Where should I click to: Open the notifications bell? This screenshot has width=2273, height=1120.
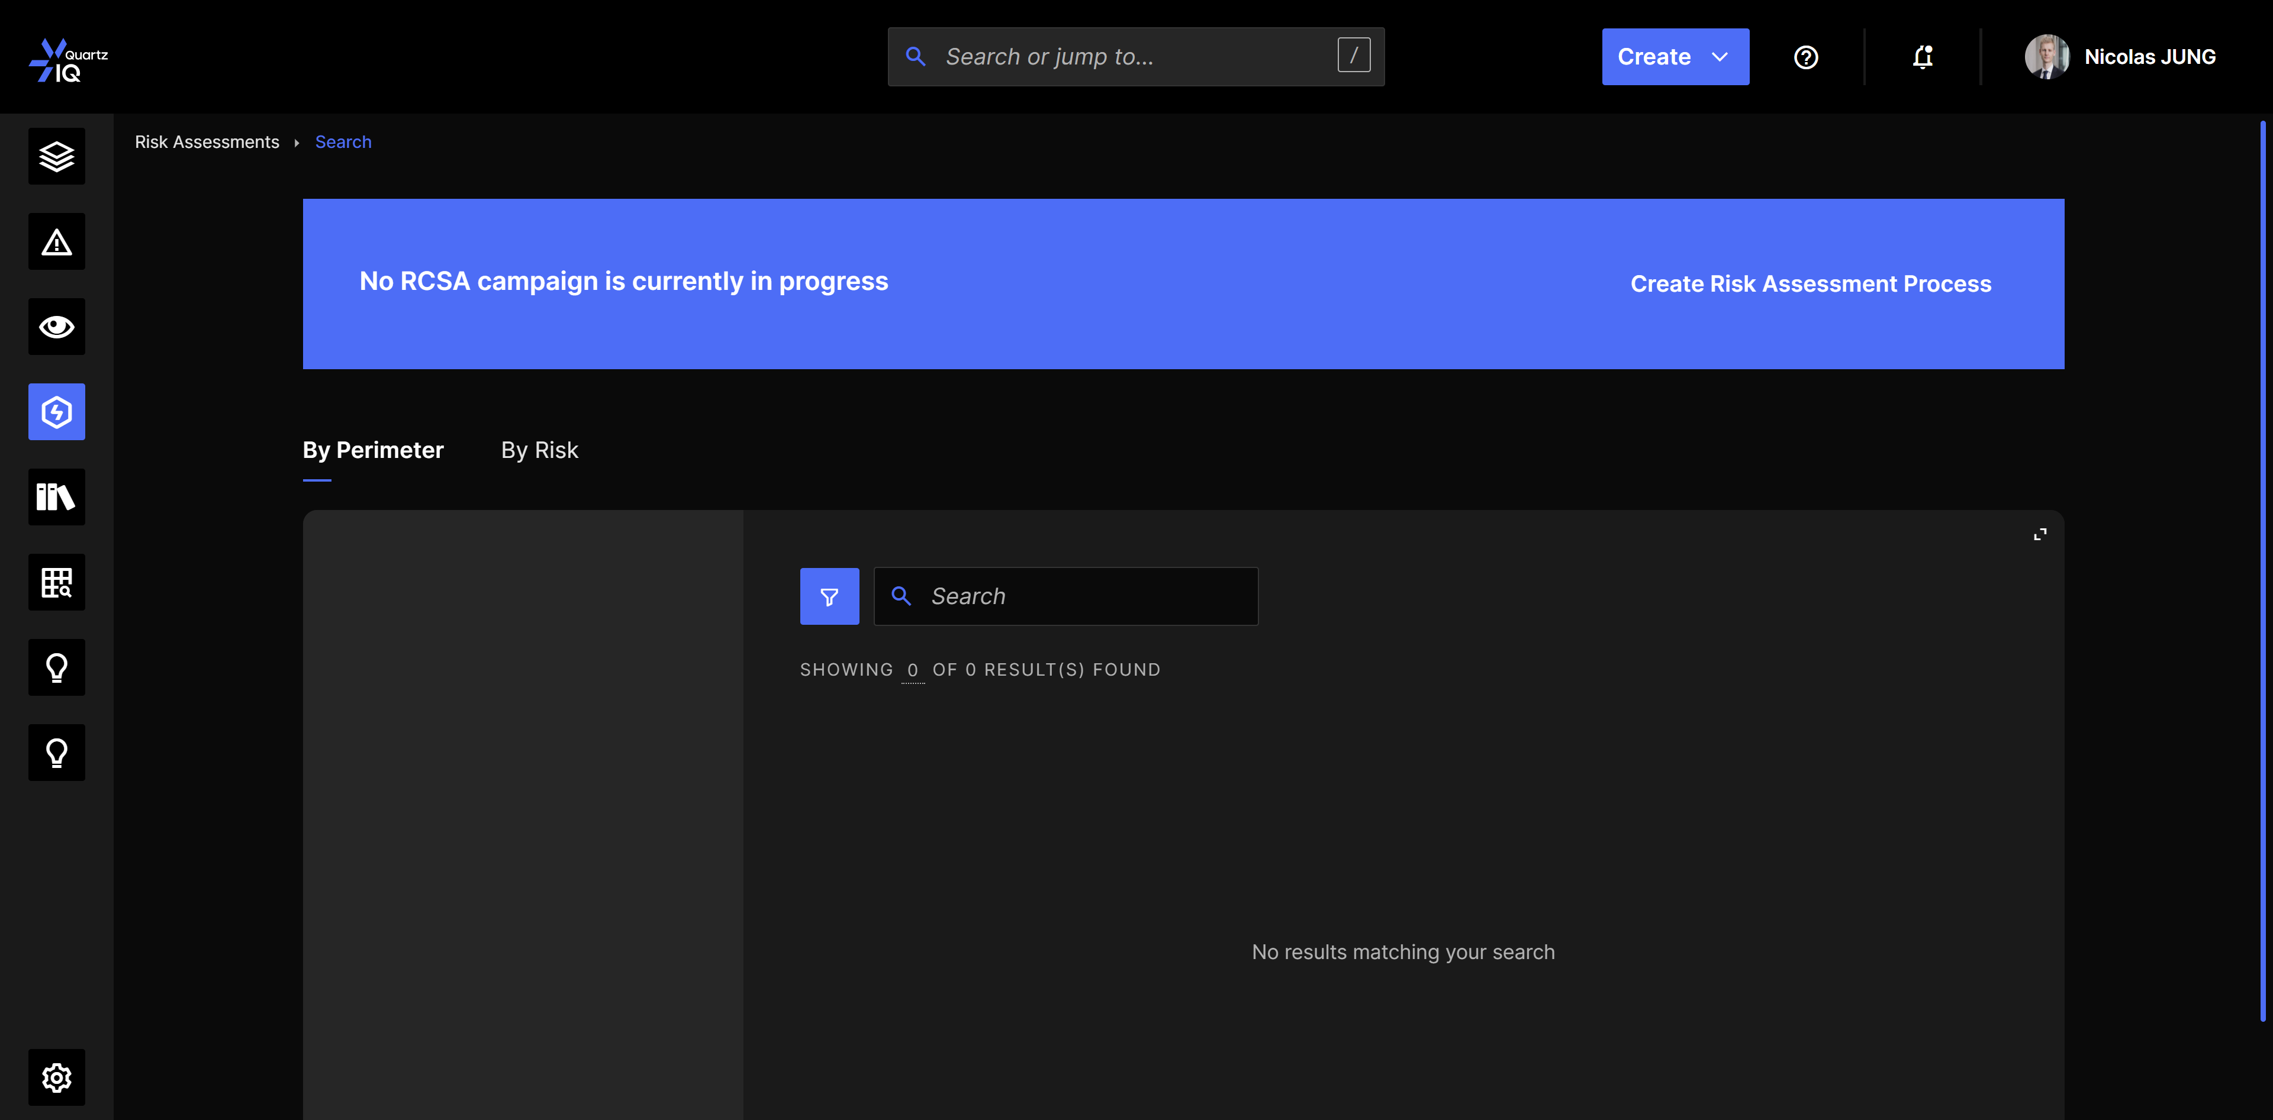pyautogui.click(x=1923, y=57)
